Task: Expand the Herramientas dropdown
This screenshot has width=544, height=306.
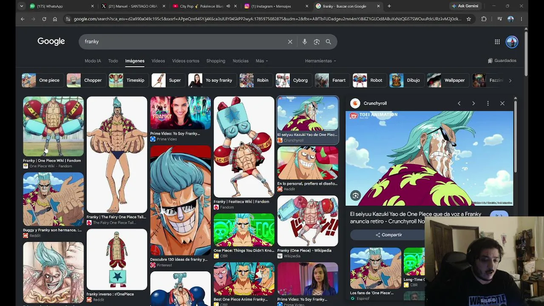Action: click(x=320, y=61)
